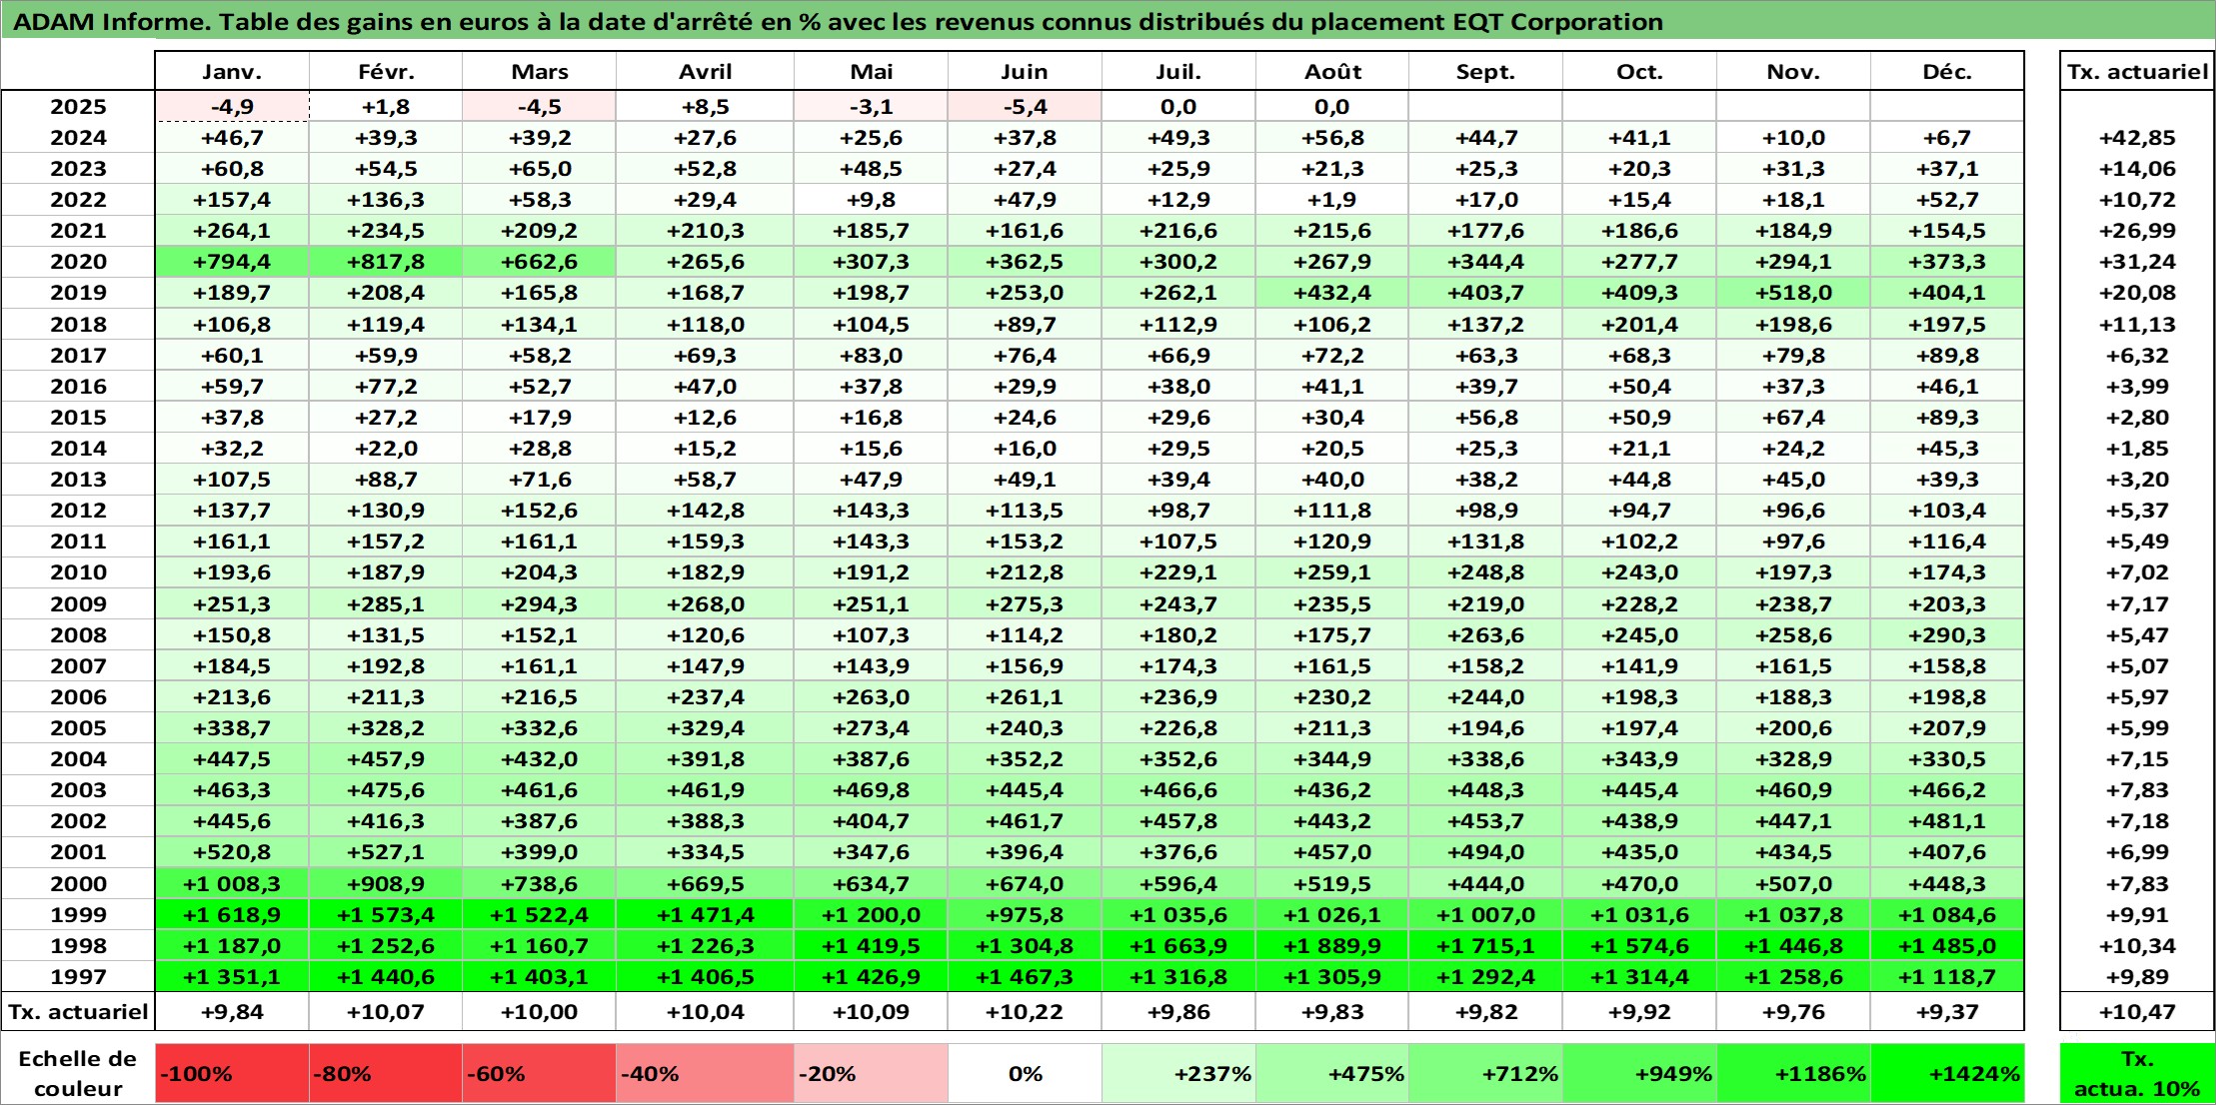Select the Déc. column header

tap(1947, 72)
